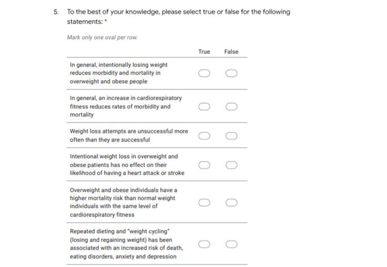Screen dimensions: 387x267
Task: Click the False column header
Action: (231, 52)
